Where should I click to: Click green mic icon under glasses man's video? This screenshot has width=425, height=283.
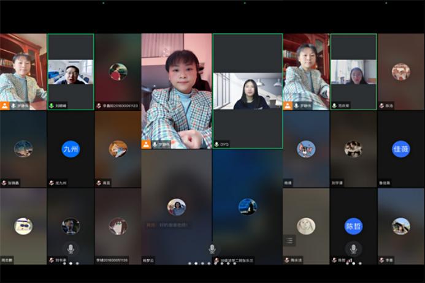point(52,105)
